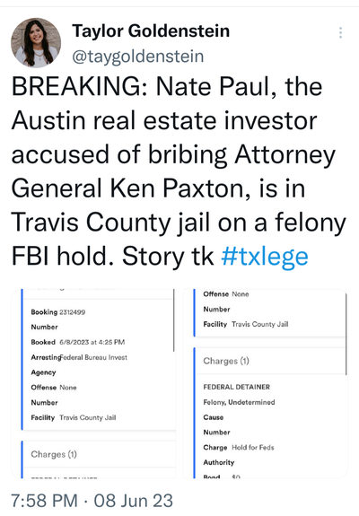Click booked date 6/8/2023 at 4:25 PM
359x516 pixels.
(x=92, y=342)
